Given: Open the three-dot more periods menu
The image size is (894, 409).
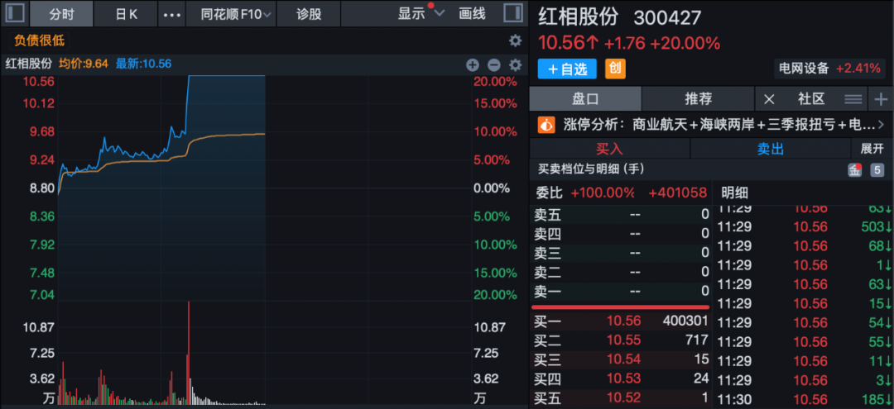Looking at the screenshot, I should pos(171,14).
